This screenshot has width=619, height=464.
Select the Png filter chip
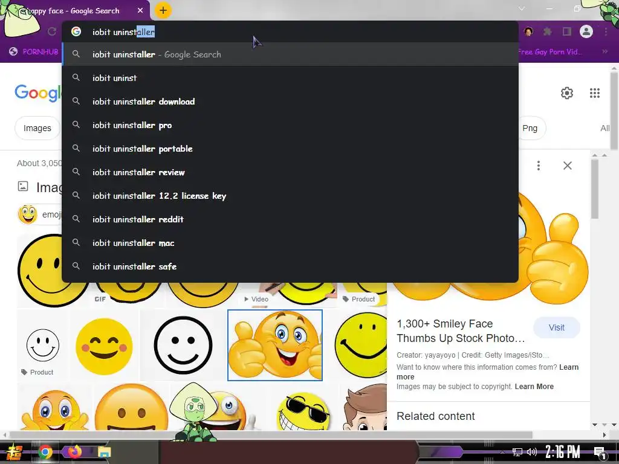tap(532, 128)
